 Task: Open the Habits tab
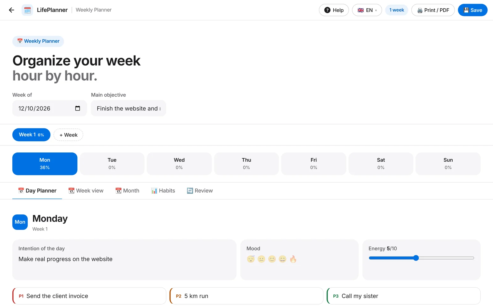pyautogui.click(x=163, y=191)
